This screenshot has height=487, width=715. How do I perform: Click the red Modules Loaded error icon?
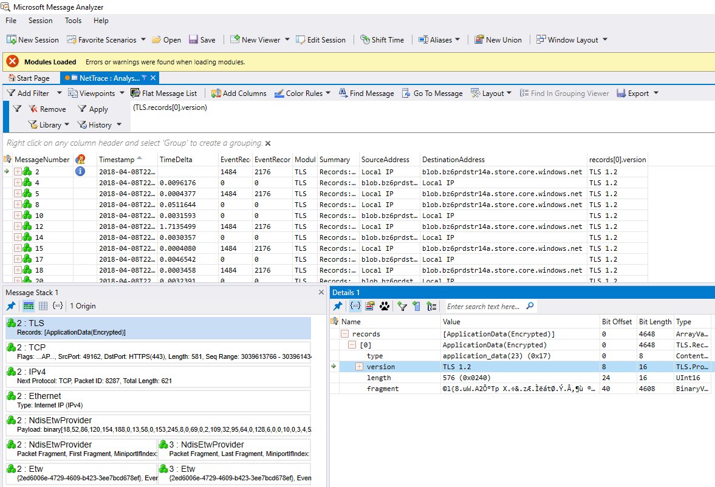pos(13,61)
